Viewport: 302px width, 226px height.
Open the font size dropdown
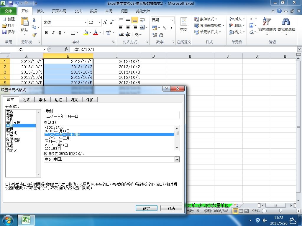pyautogui.click(x=99, y=22)
